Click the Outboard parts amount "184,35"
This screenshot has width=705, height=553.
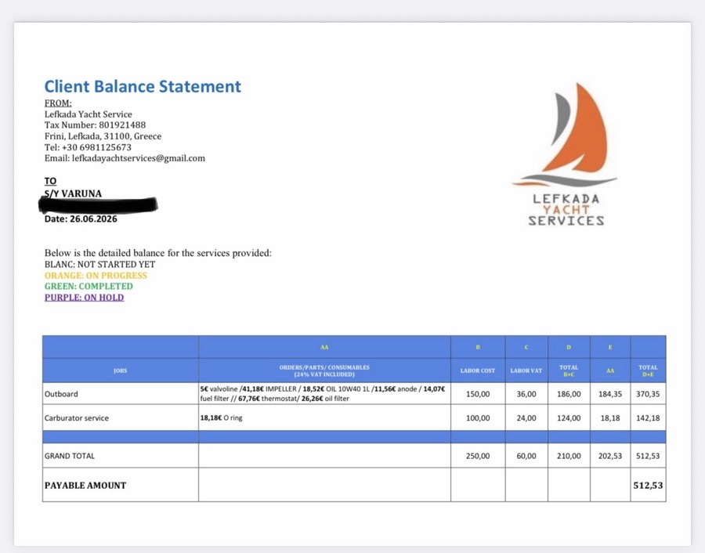(610, 394)
